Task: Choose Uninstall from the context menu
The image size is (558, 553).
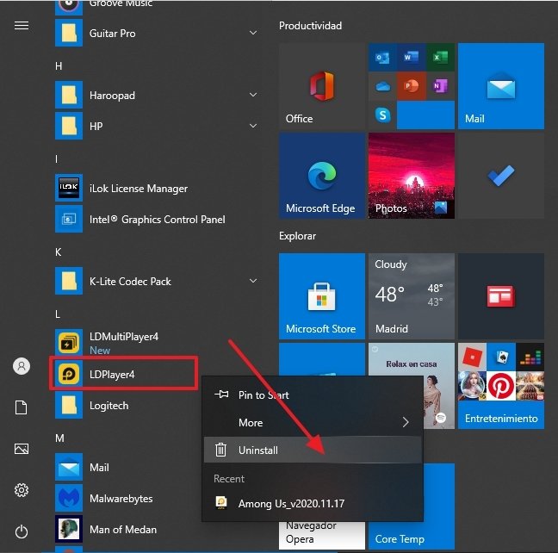Action: (313, 450)
